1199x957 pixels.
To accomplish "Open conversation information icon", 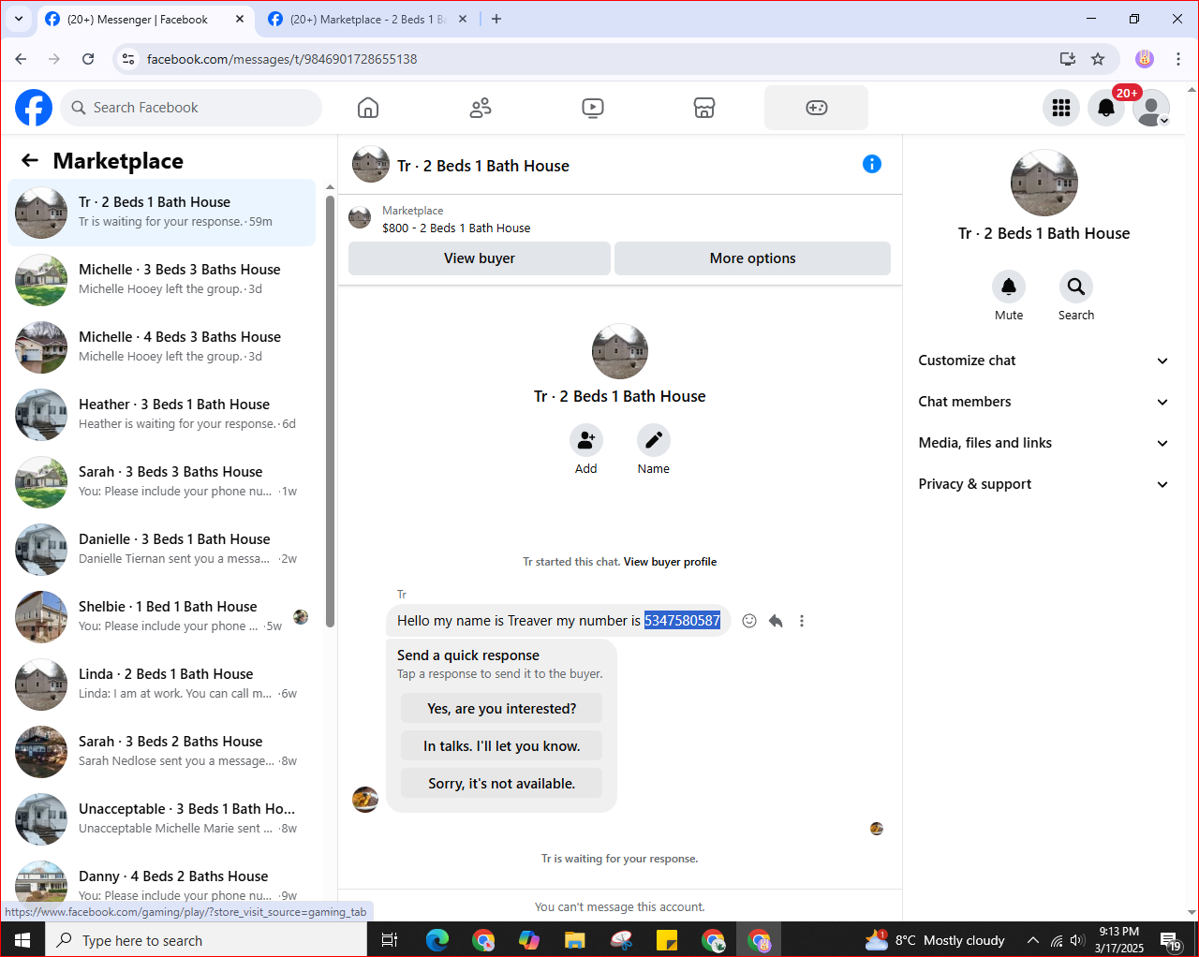I will [872, 164].
